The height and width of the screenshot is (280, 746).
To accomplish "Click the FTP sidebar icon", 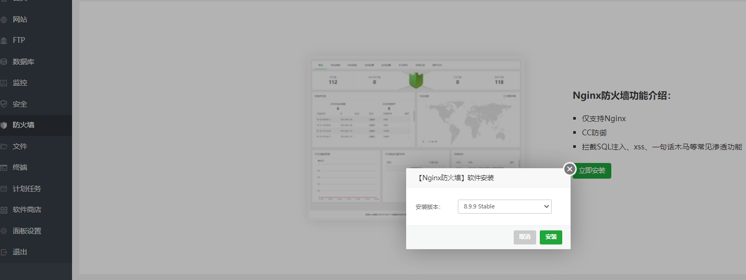I will pos(4,40).
